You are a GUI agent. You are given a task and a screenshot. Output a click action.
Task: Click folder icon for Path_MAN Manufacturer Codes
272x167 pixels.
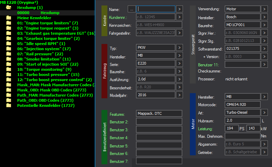(9, 95)
